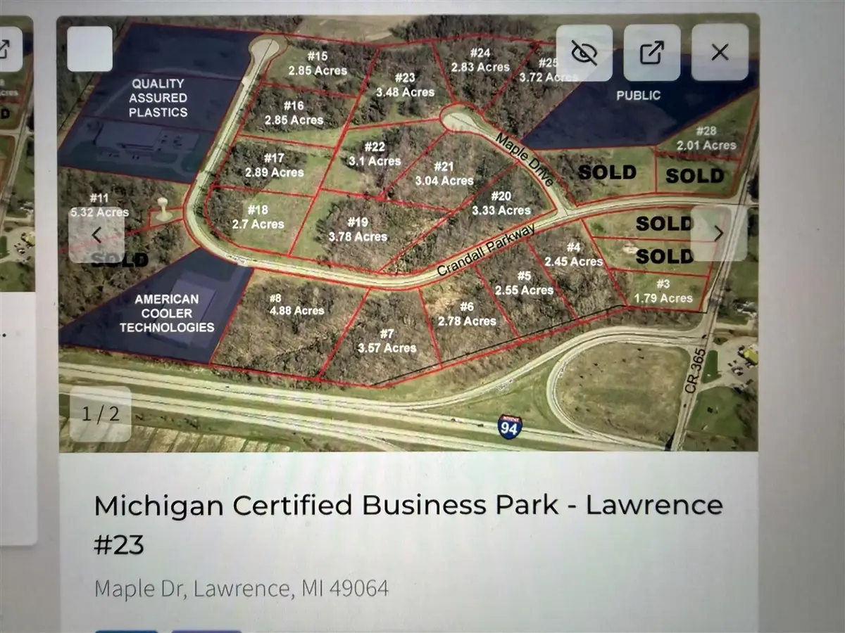845x633 pixels.
Task: Advance to the next photo with the right chevron
Action: click(x=719, y=234)
